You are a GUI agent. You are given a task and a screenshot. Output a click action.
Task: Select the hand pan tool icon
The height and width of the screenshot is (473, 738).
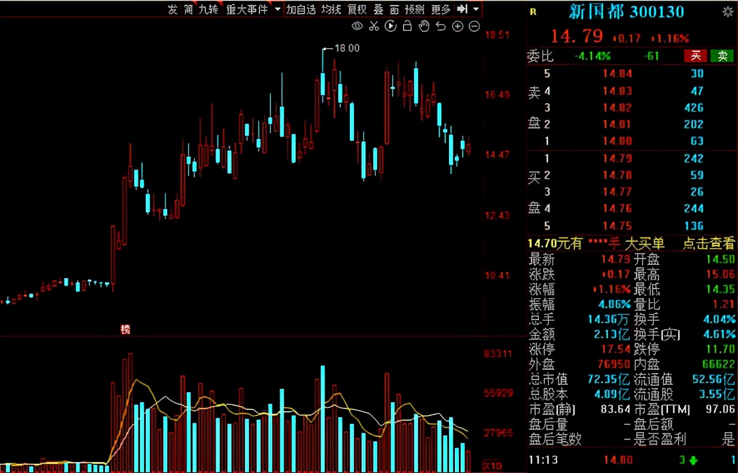pos(424,26)
